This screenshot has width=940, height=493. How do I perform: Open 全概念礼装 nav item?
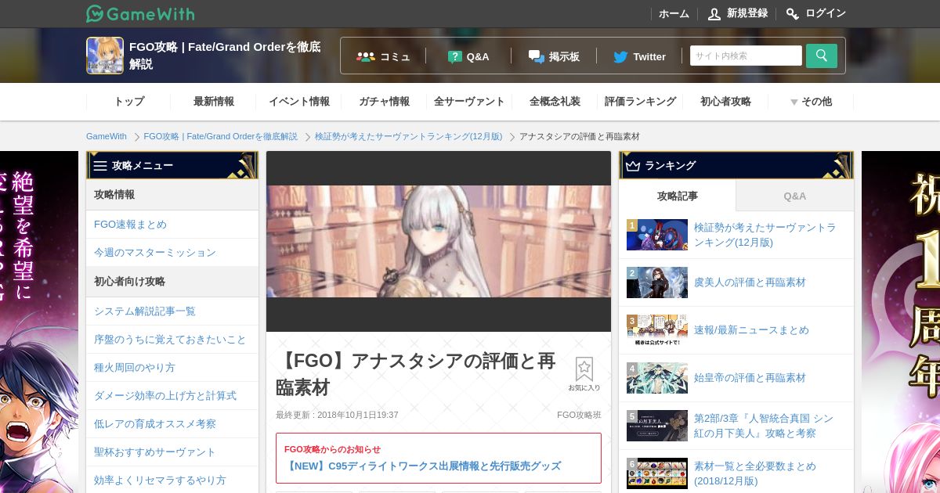pos(555,102)
